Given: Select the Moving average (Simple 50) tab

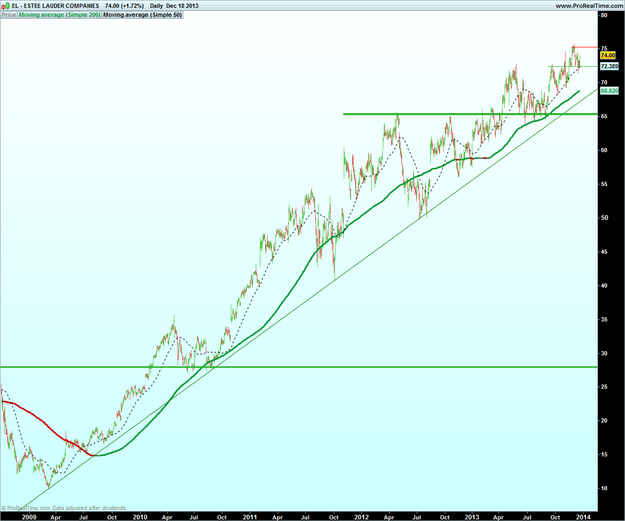Looking at the screenshot, I should point(142,15).
